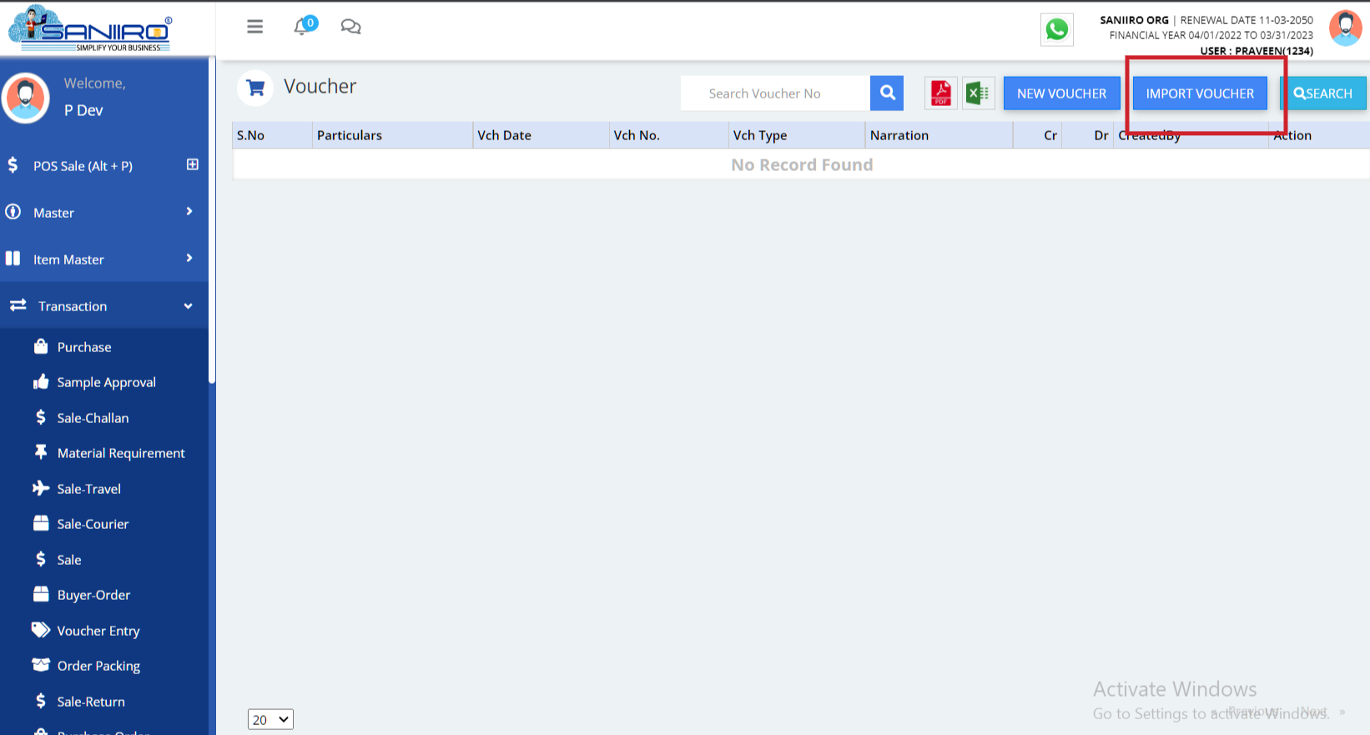
Task: Open the chat messages icon
Action: 350,27
